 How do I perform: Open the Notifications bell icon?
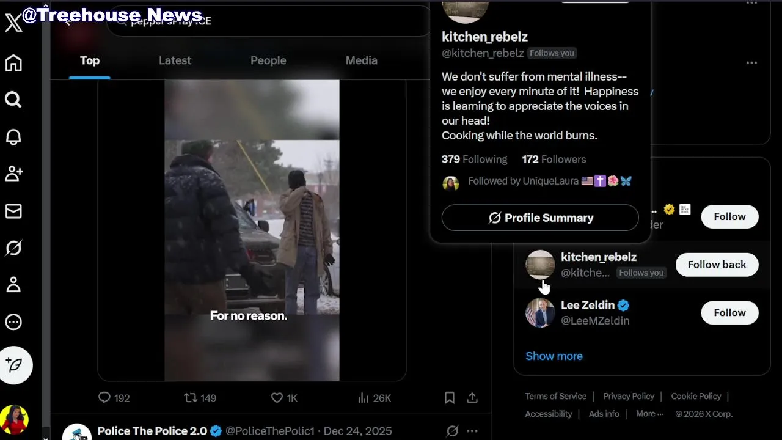click(x=13, y=137)
